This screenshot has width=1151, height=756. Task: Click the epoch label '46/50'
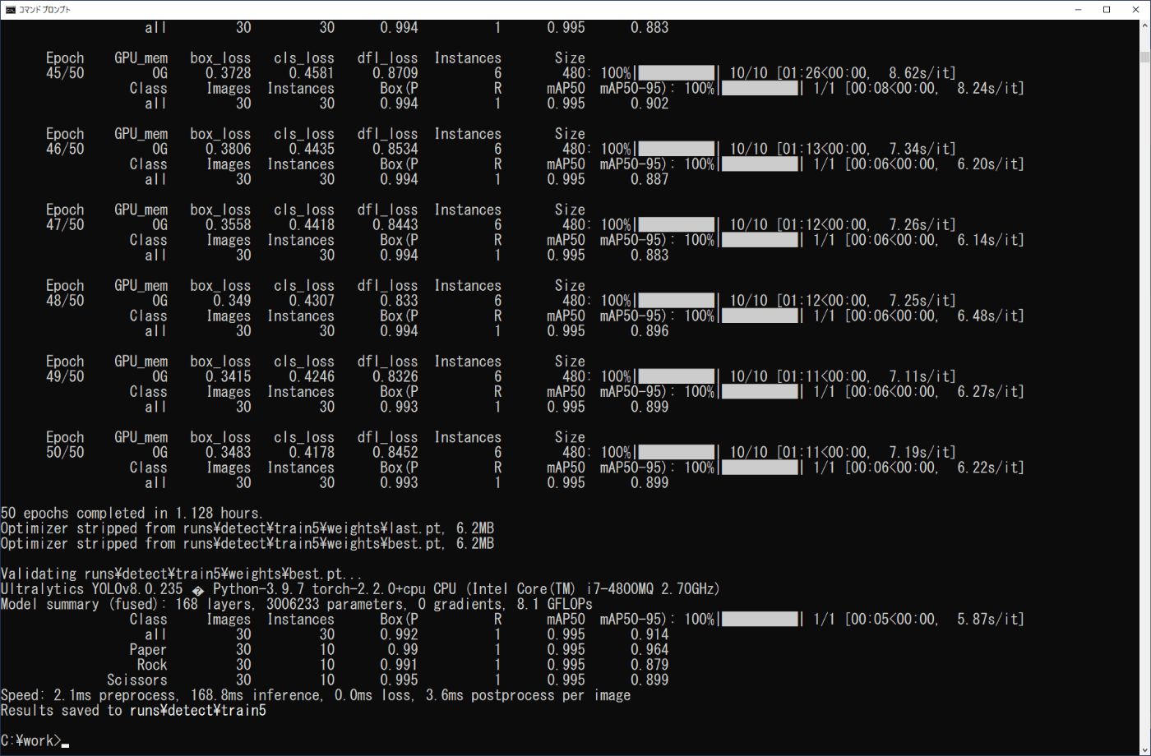65,149
